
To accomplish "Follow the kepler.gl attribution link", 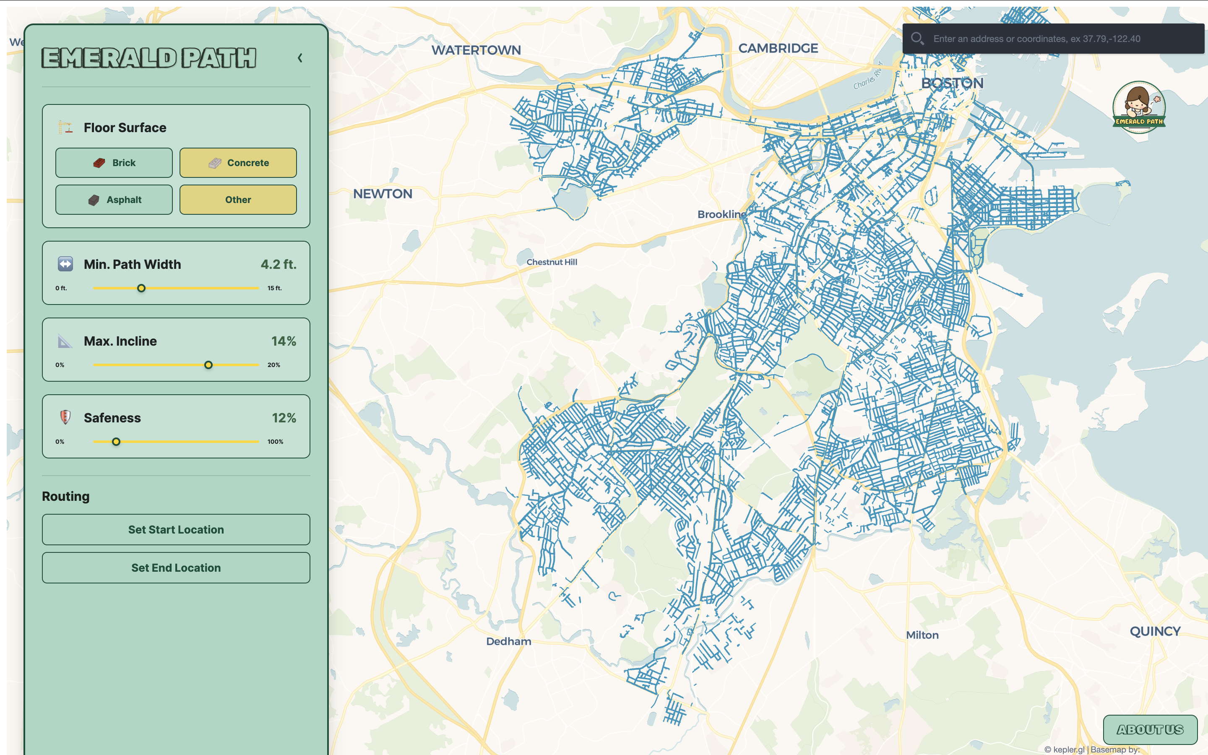I will [1068, 750].
